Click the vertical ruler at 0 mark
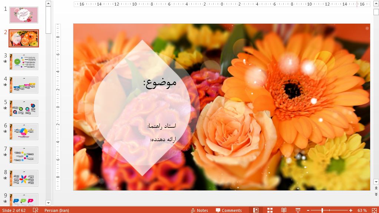The image size is (379, 213). (x=58, y=107)
